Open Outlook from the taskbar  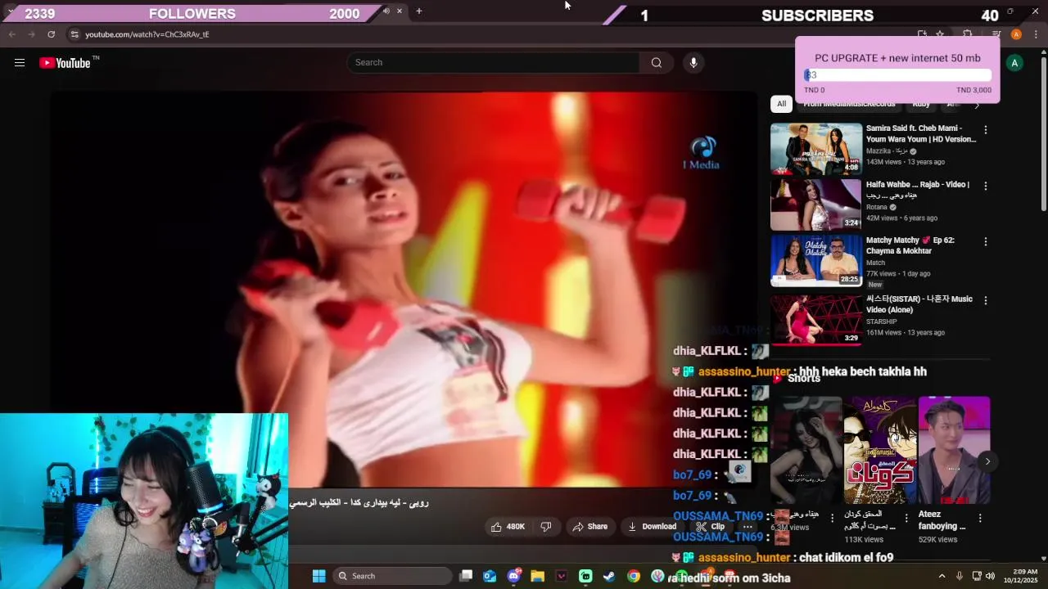(490, 576)
